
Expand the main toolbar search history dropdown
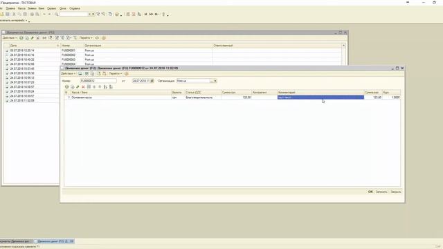(89, 14)
